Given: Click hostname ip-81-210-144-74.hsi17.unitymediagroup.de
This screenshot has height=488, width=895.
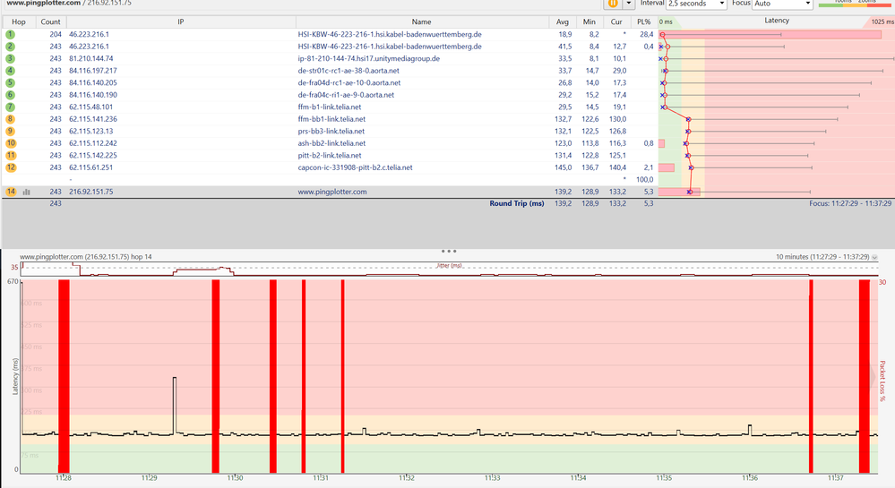Looking at the screenshot, I should coord(369,59).
